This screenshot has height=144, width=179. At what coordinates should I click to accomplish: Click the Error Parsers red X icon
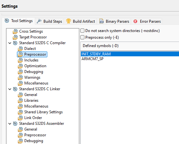(136, 21)
